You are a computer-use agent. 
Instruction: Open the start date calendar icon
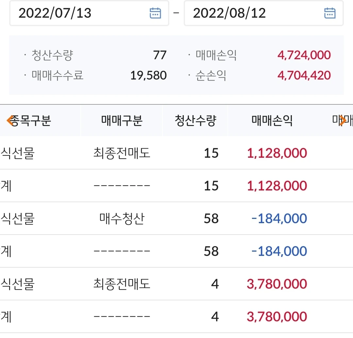155,13
